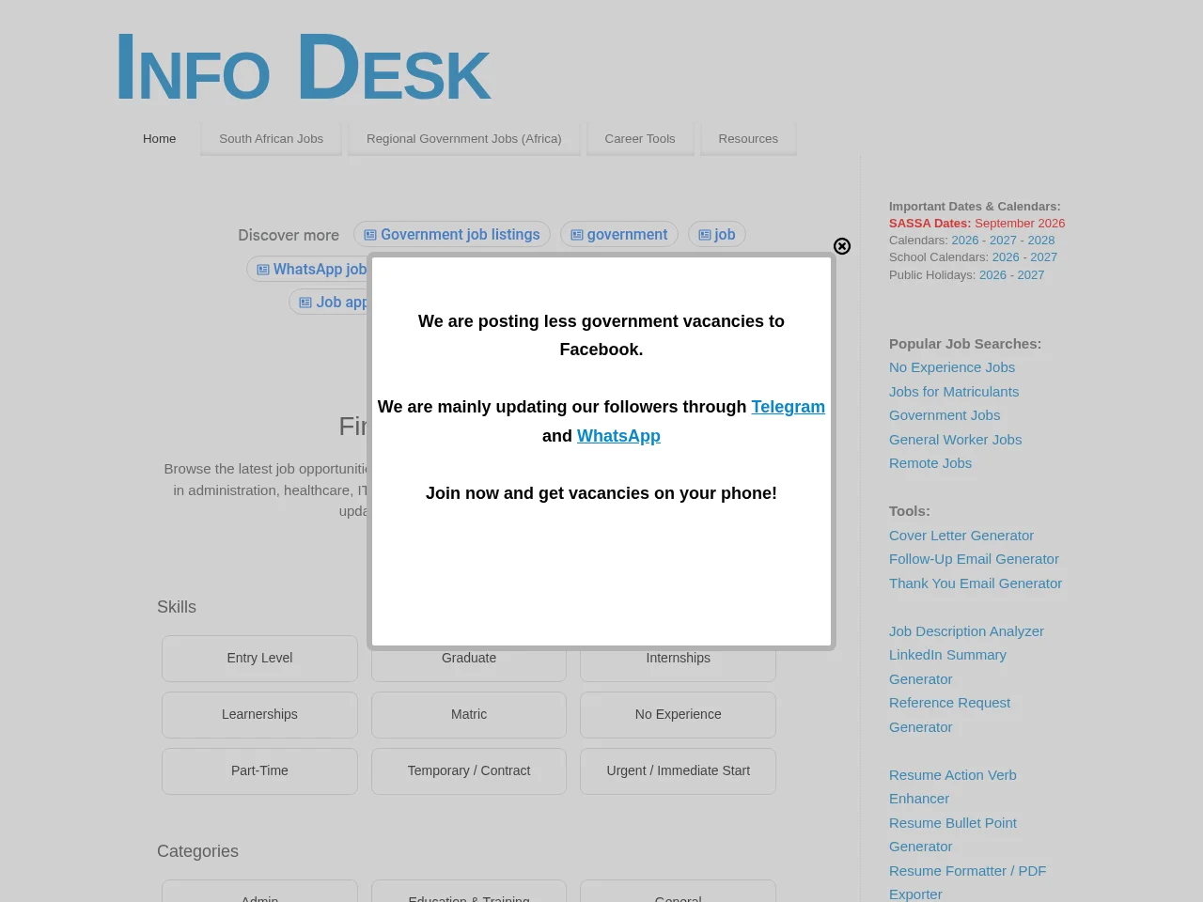Viewport: 1203px width, 902px height.
Task: Select the Temporary / Contract skill
Action: click(469, 770)
